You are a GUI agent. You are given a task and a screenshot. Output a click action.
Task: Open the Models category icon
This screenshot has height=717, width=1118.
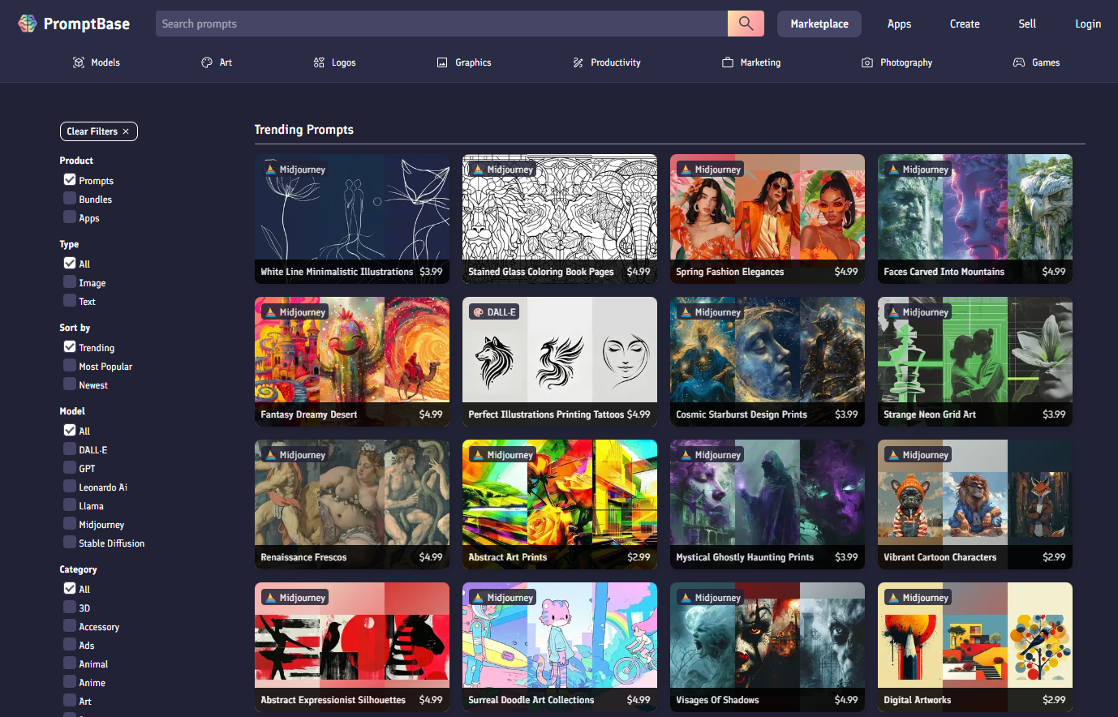click(79, 62)
